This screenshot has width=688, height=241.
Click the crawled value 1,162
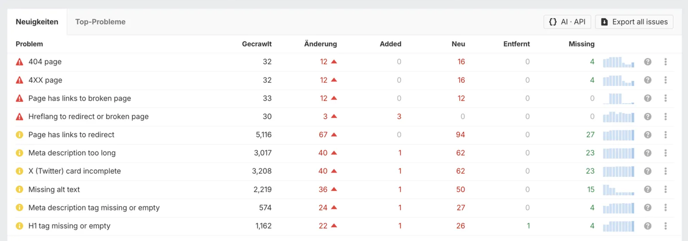[263, 226]
